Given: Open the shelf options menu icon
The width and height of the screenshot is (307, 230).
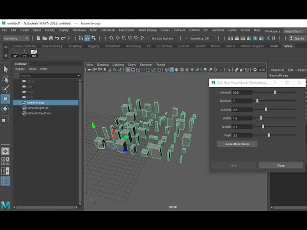Looking at the screenshot, I should pyautogui.click(x=6, y=56).
